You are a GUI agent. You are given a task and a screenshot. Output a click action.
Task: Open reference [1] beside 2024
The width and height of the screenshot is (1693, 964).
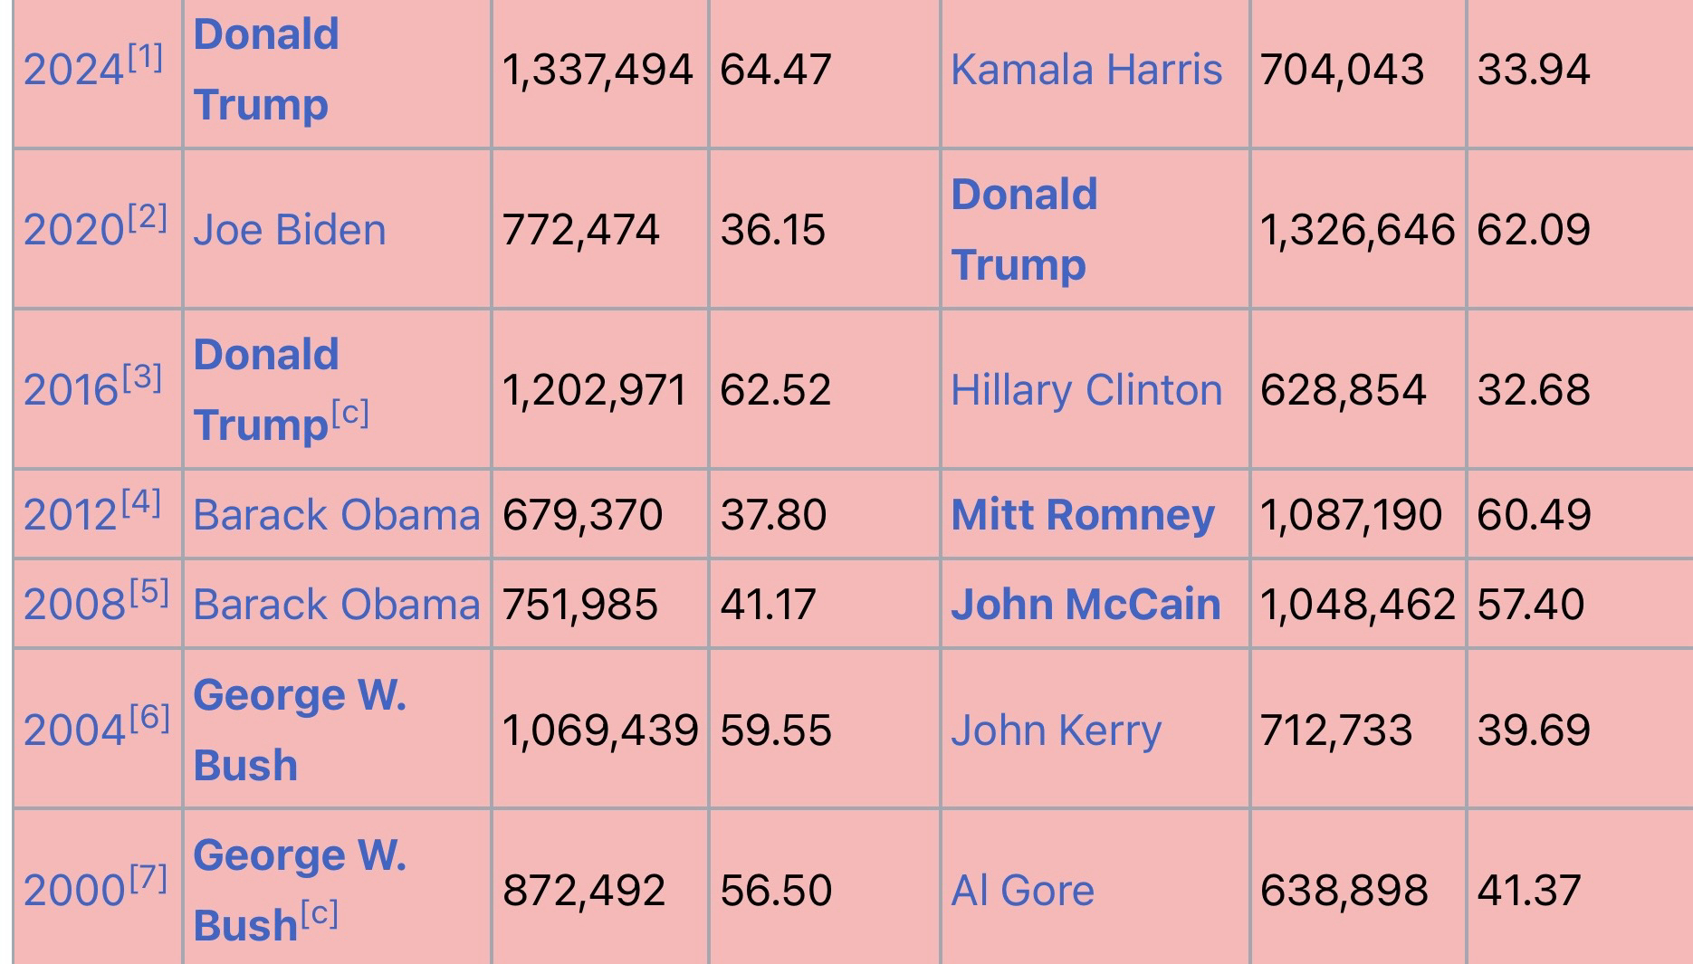click(145, 59)
